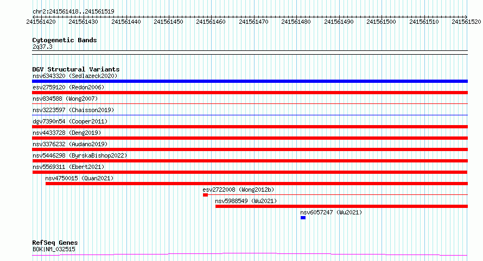The image size is (483, 261).
Task: Click ruler position 241561460
Action: click(211, 22)
